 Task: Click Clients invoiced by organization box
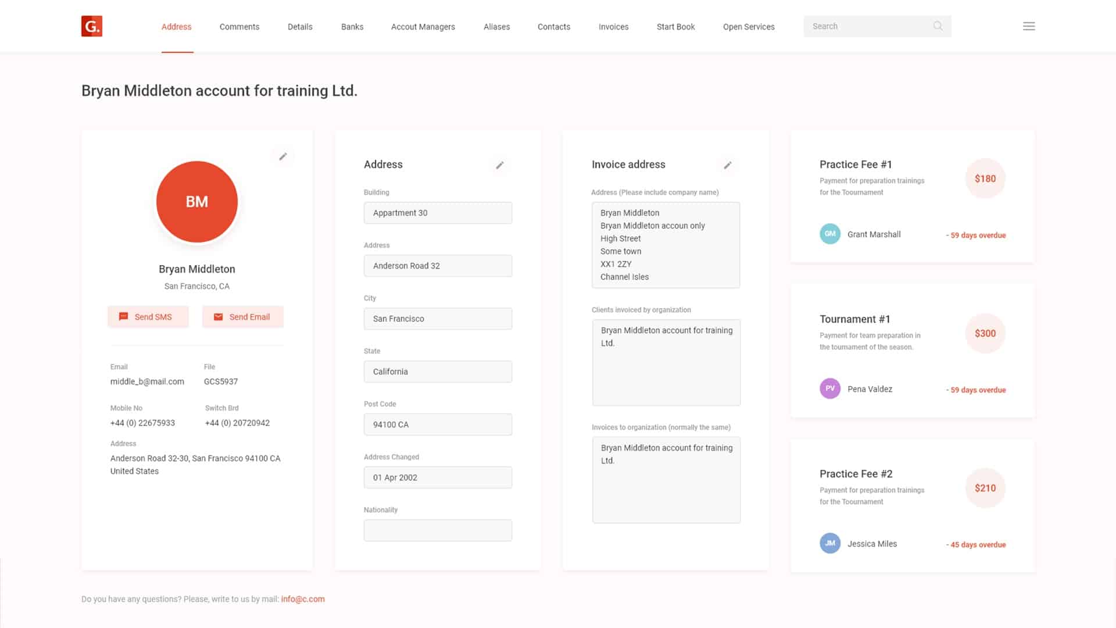[x=666, y=362]
